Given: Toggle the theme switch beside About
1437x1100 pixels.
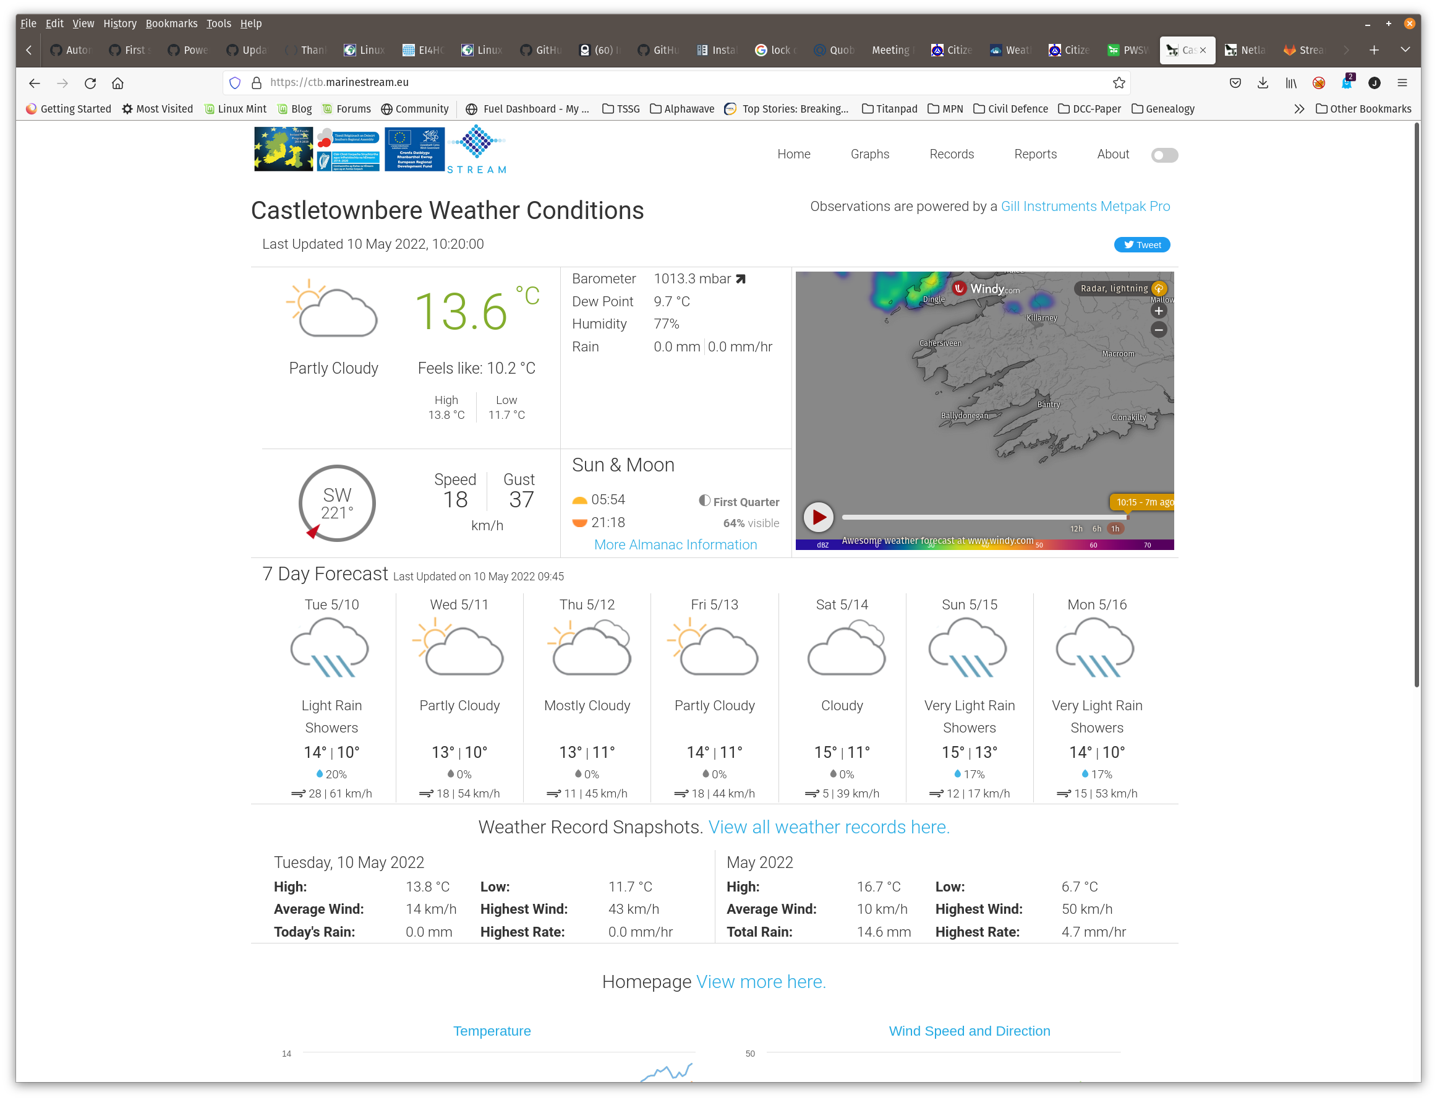Looking at the screenshot, I should (1164, 155).
